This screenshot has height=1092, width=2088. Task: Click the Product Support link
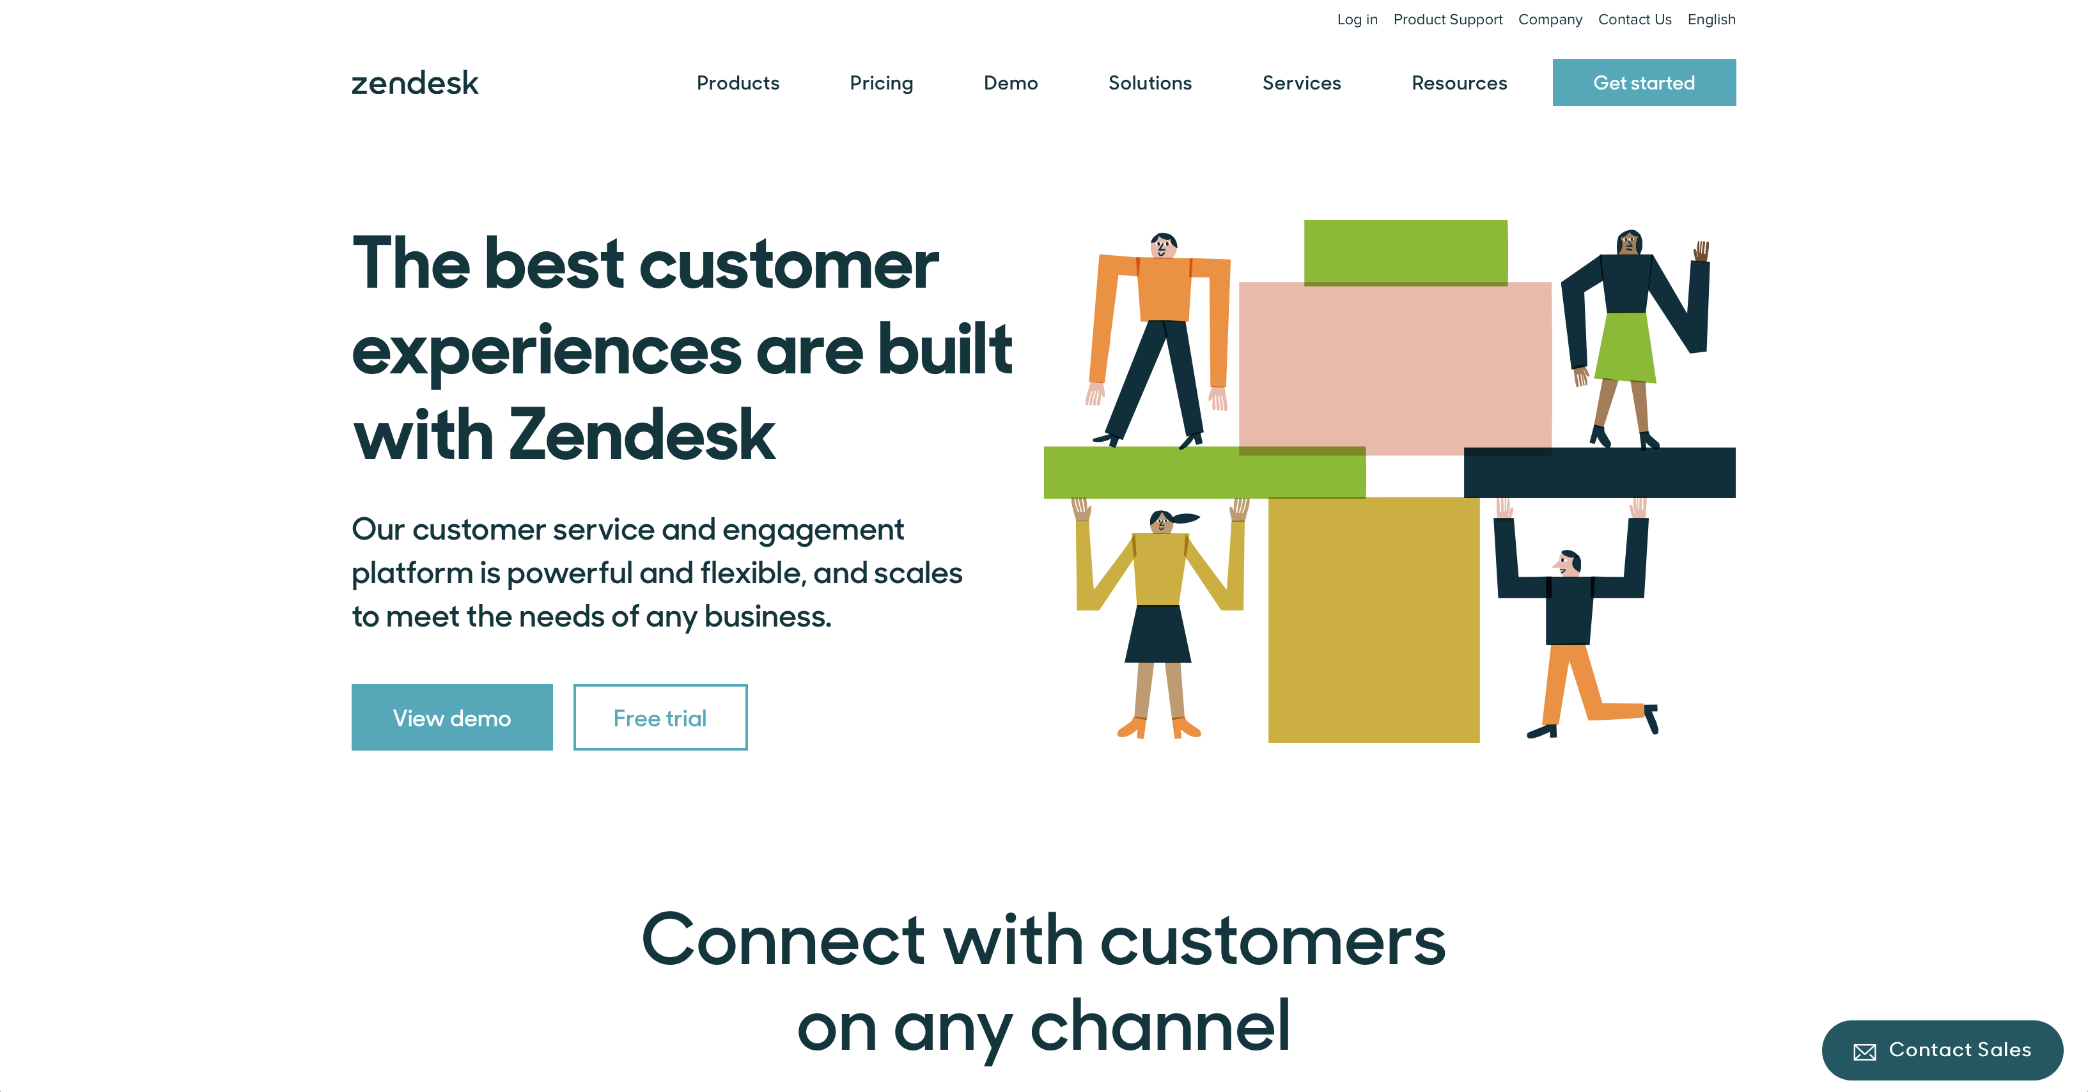[x=1446, y=19]
